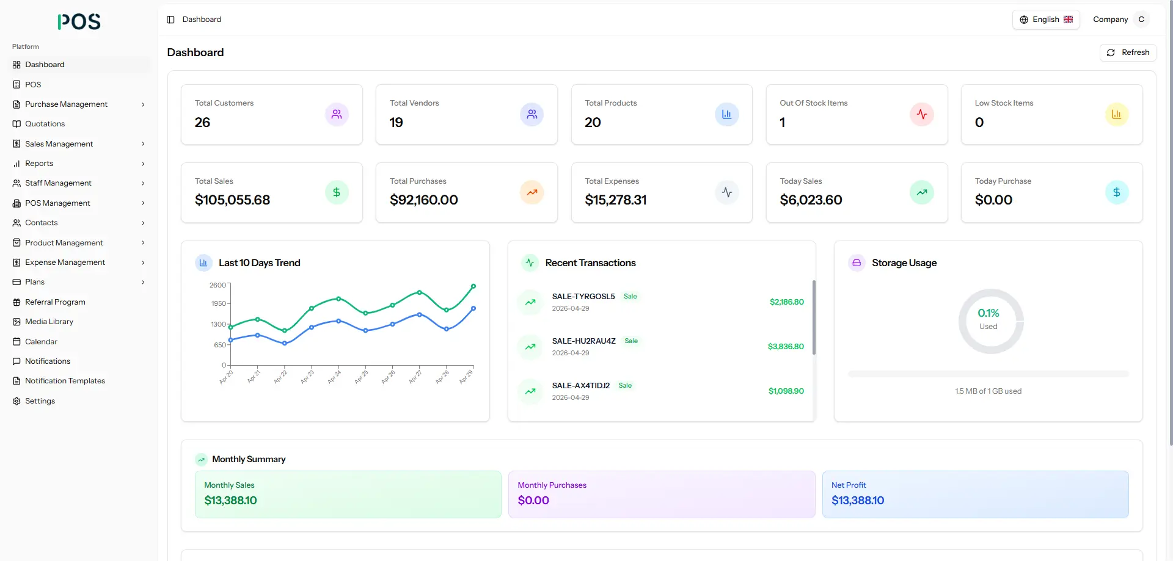Click the Total Vendors users icon
This screenshot has height=561, width=1173.
(532, 114)
